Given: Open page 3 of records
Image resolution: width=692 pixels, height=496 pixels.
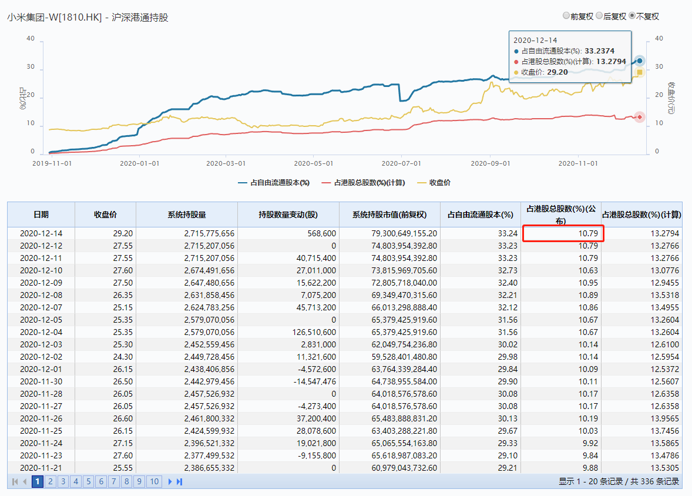Looking at the screenshot, I should tap(63, 481).
